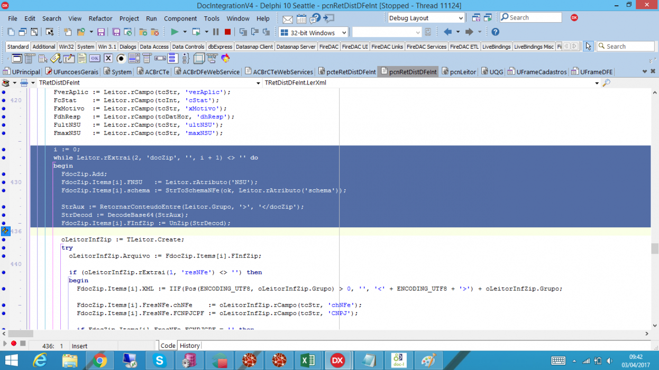Select the CheckBox component with the X
The height and width of the screenshot is (370, 659).
coord(108,58)
